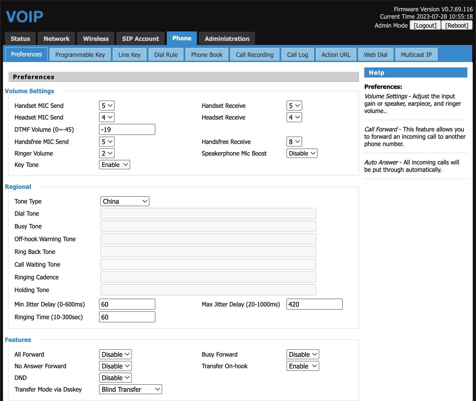The width and height of the screenshot is (476, 401).
Task: Change the Speakerphone Mic Boost dropdown
Action: point(302,153)
